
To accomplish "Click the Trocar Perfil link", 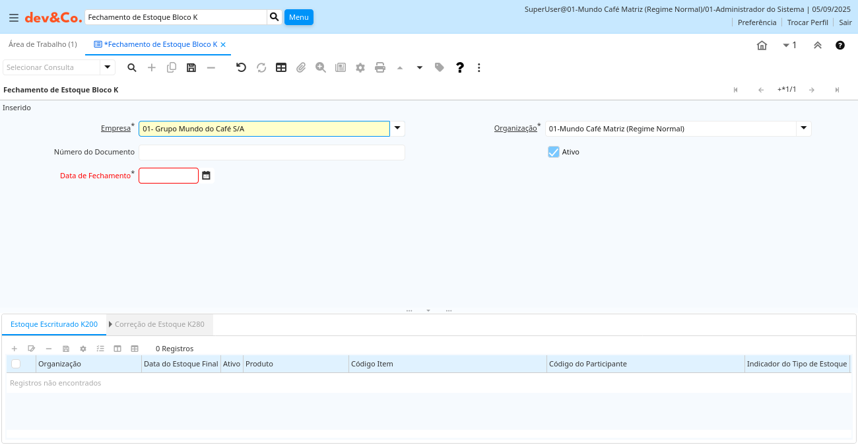I will (807, 22).
